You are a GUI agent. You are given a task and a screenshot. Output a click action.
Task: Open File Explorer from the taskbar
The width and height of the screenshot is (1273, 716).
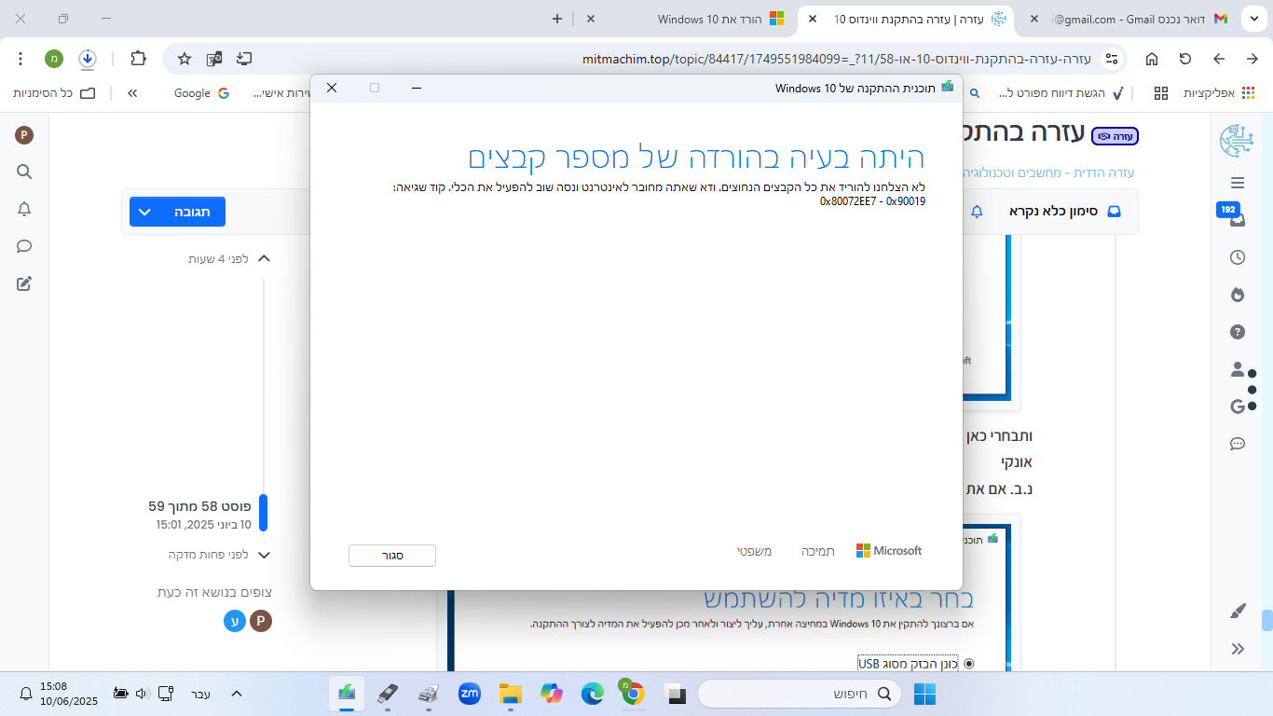(x=510, y=694)
